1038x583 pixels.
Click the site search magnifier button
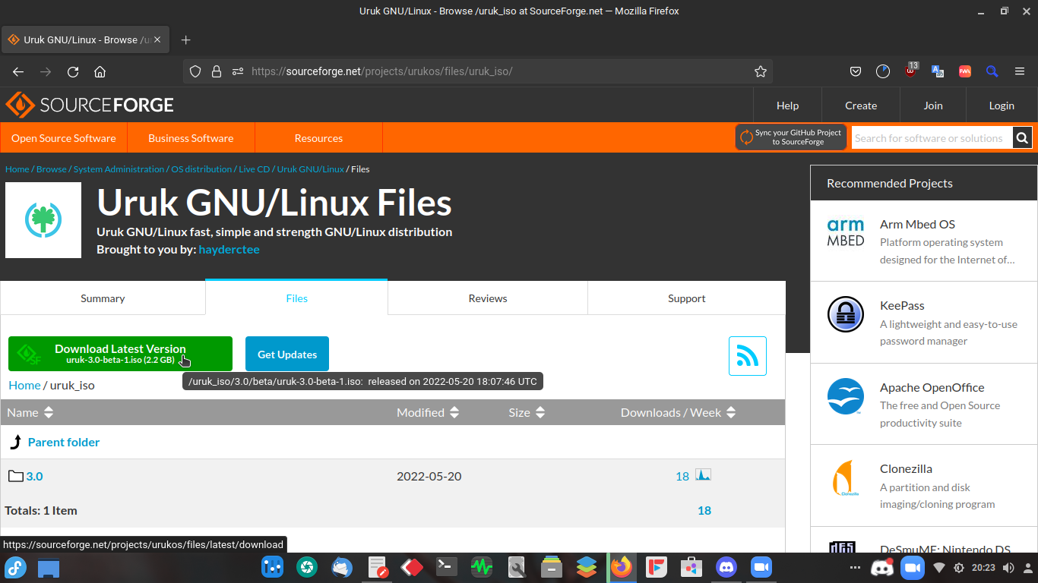point(1022,138)
